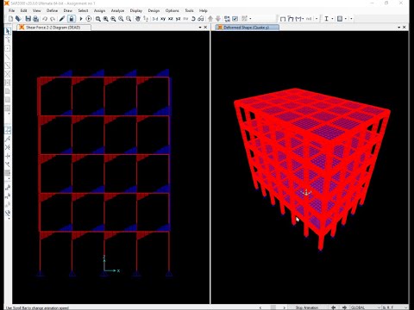Click the Open file tag icon

(18, 19)
